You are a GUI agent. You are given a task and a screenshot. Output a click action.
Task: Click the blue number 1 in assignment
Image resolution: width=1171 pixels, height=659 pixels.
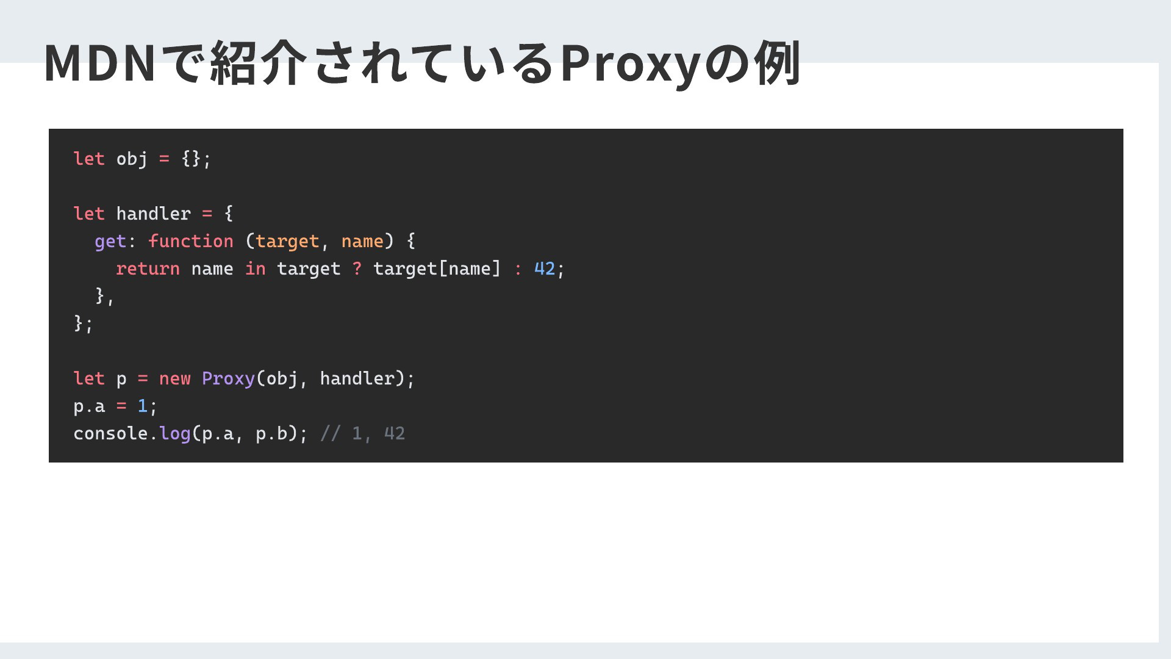142,406
